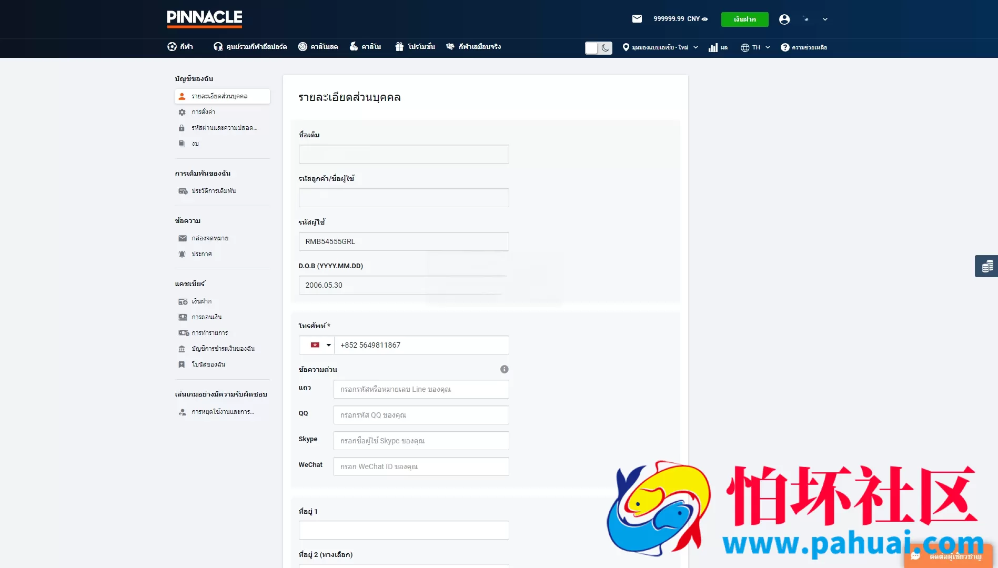
Task: Open ประวัติการเดิมพัน betting history
Action: click(x=223, y=191)
